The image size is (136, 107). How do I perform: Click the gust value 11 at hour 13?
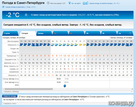[x=68, y=69]
